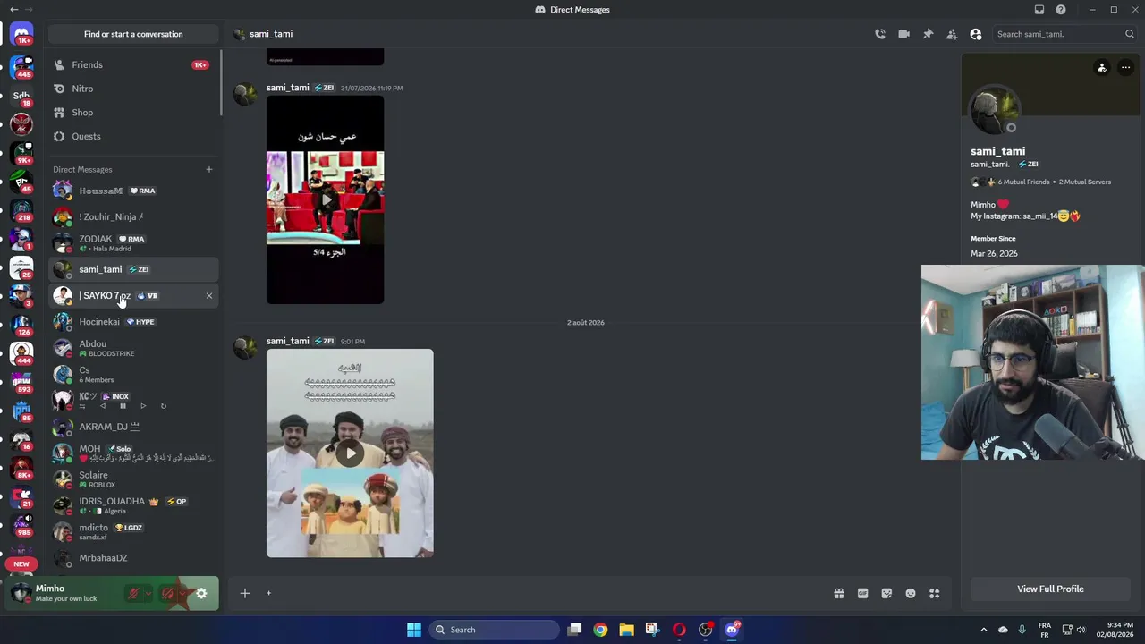This screenshot has width=1145, height=644.
Task: Open the apps launcher in message bar
Action: pos(935,593)
